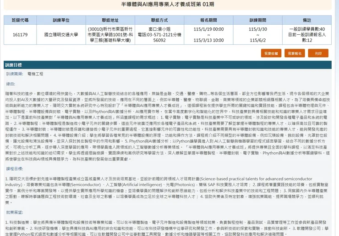
Task: Click the paragraph starting 1. 科技製造業
Action: 168,228
